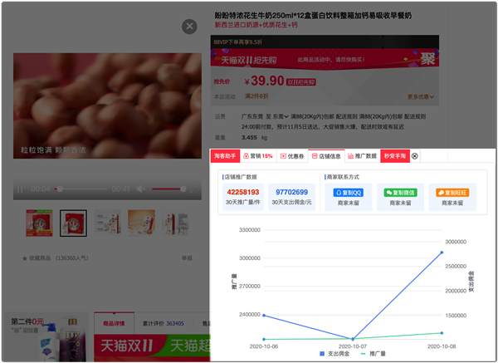This screenshot has height=363, width=498.
Task: Open the 营销 15% tab
Action: click(x=258, y=156)
